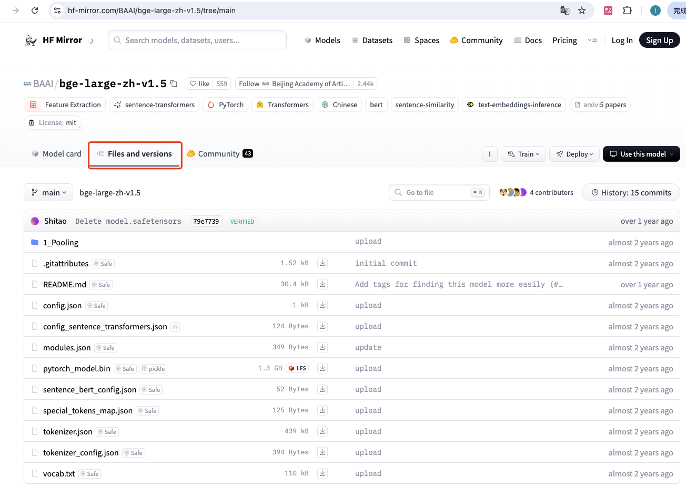The width and height of the screenshot is (686, 488).
Task: Click the translate page icon
Action: tap(565, 11)
